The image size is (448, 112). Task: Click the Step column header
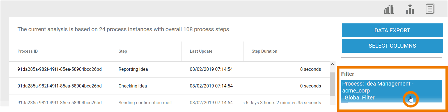tap(123, 51)
